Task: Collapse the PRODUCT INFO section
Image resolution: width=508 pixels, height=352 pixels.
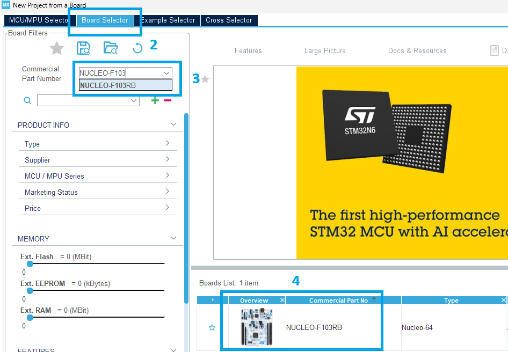Action: click(173, 124)
